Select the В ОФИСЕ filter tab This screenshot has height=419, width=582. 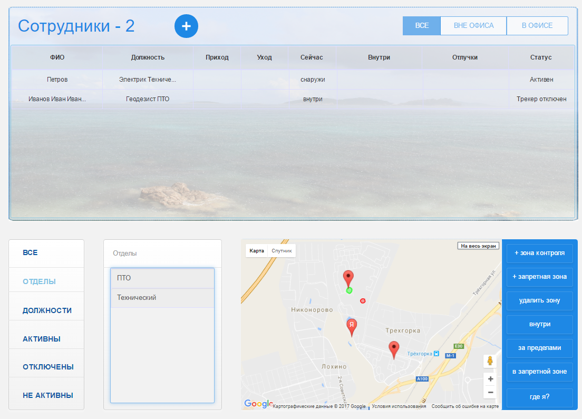coord(537,26)
